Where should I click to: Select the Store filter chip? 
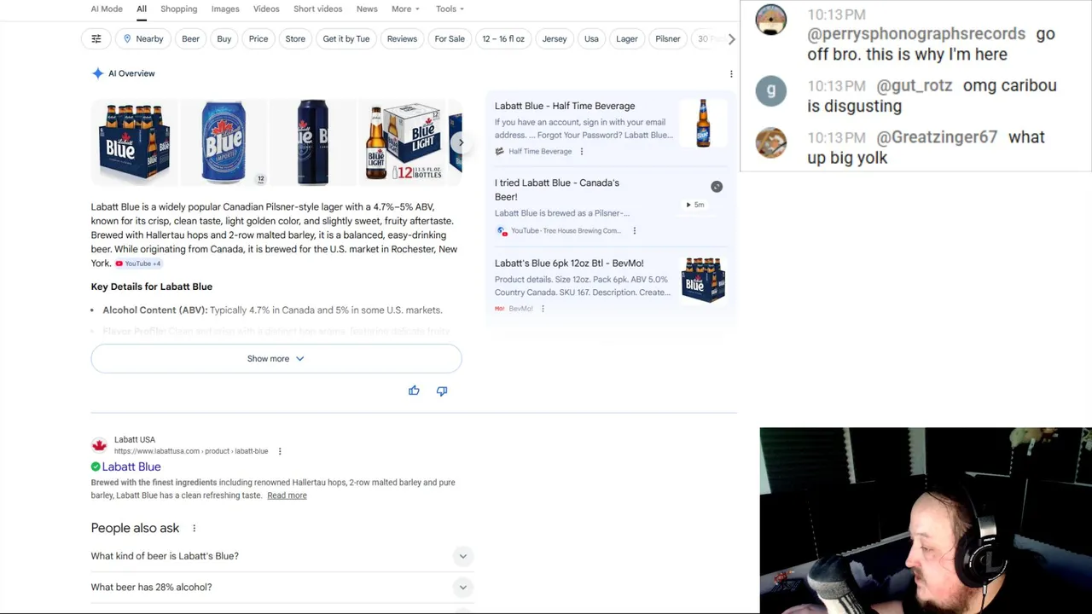(295, 38)
